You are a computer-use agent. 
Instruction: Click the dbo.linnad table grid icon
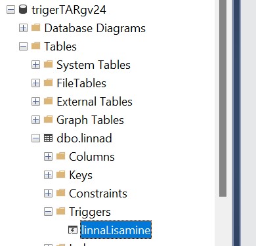[x=48, y=138]
